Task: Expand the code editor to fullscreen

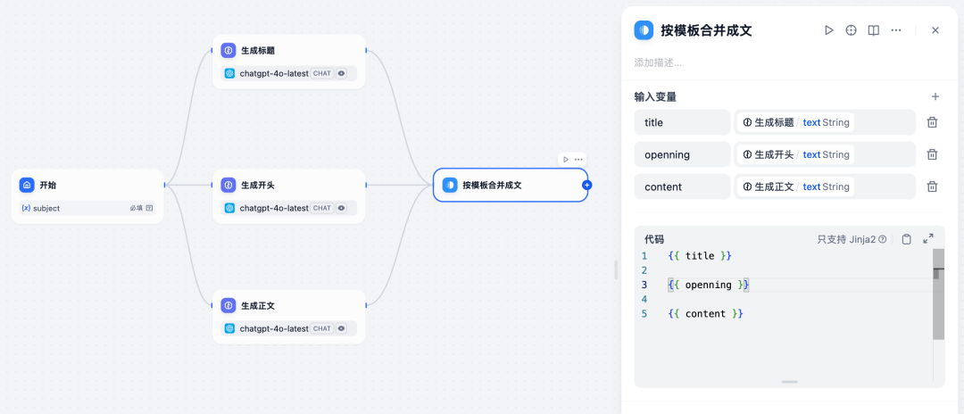Action: tap(928, 239)
